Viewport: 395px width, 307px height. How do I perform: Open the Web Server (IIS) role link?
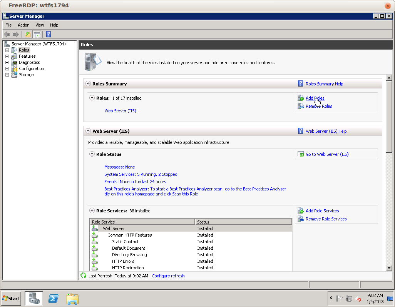(x=120, y=111)
